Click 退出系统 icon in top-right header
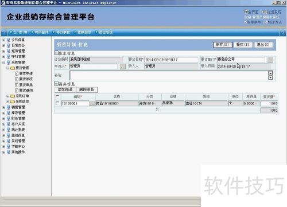287x207 pixels. tap(265, 12)
